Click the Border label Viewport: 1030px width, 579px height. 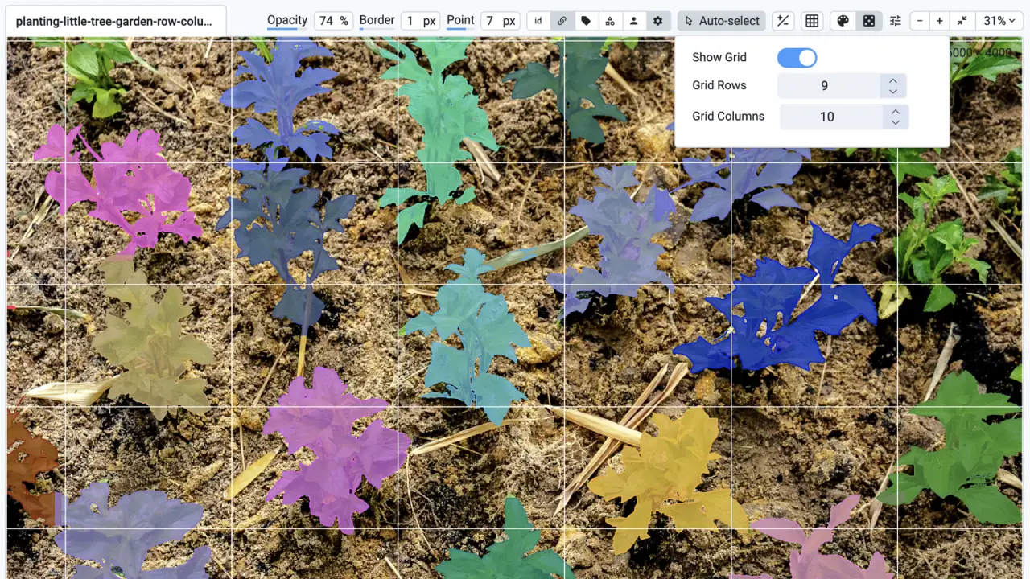(x=377, y=20)
